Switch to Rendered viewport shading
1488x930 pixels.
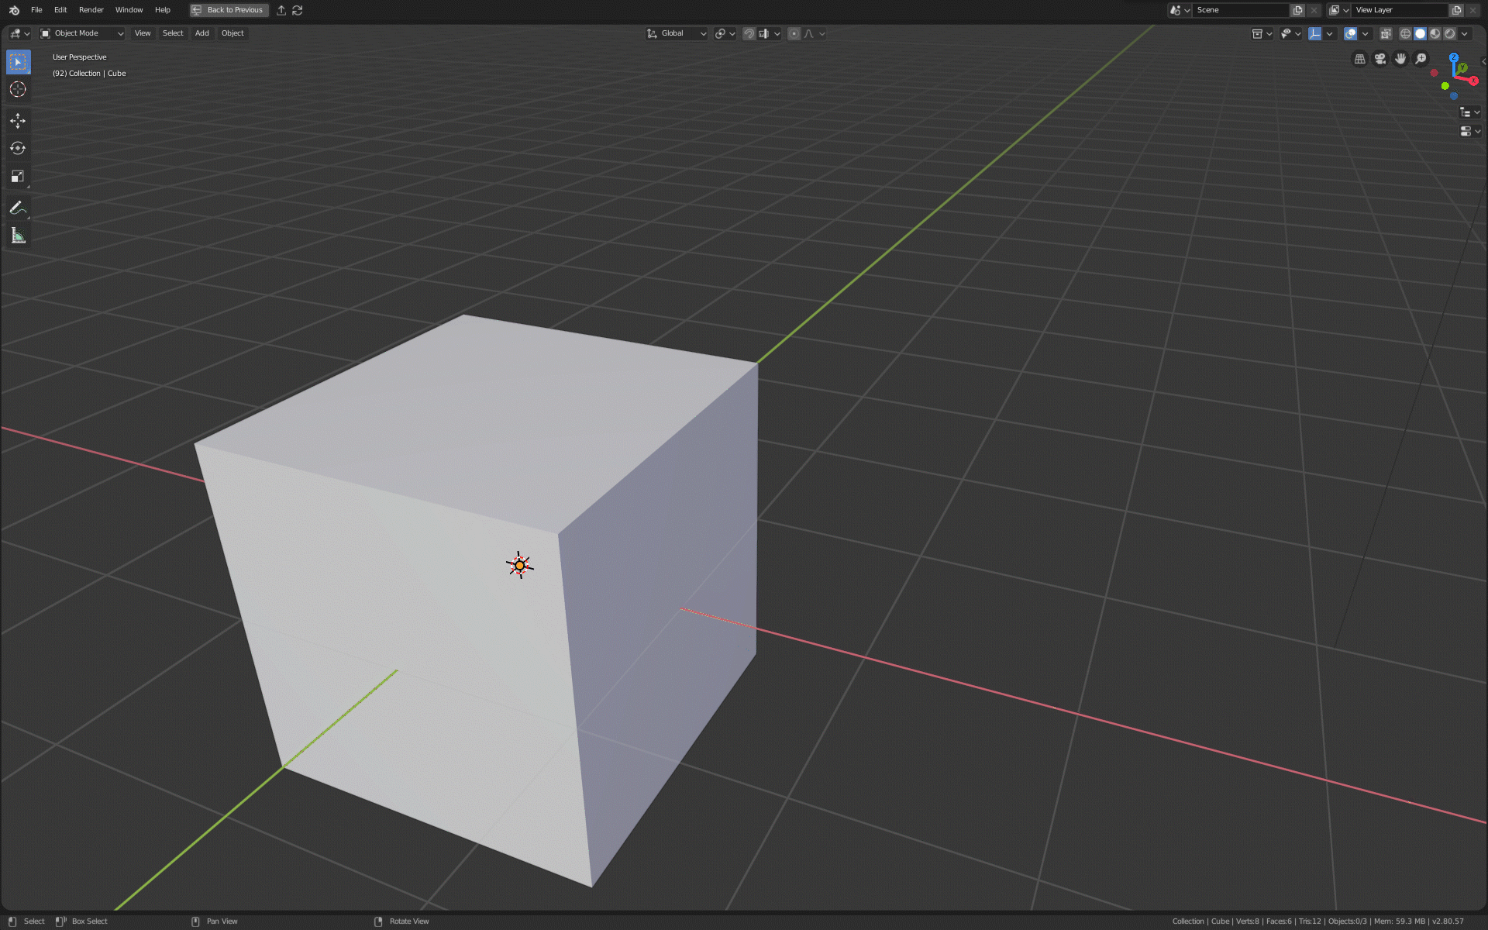coord(1449,33)
